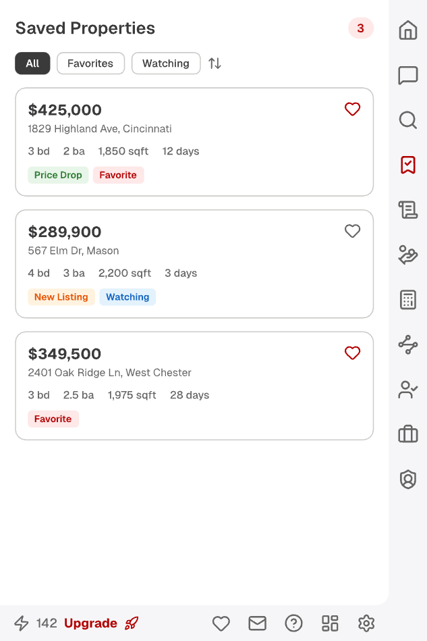Select the All filter button
Screen dimensions: 427x641
tap(32, 63)
